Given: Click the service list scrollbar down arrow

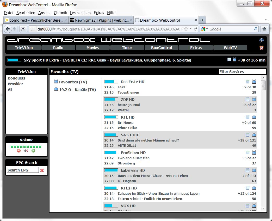Looking at the screenshot, I should (x=263, y=208).
